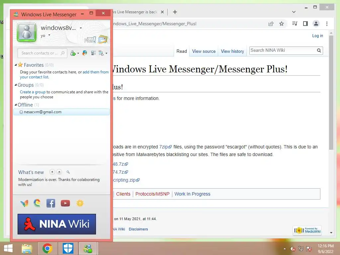
Task: Open the 7zip external link
Action: point(165,147)
